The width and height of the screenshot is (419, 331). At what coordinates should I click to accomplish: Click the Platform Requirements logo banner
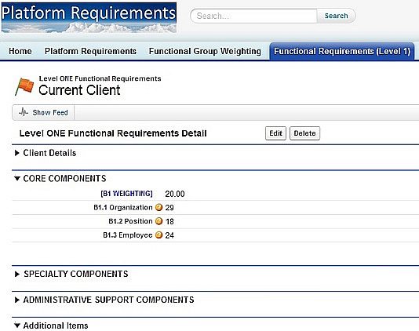89,17
